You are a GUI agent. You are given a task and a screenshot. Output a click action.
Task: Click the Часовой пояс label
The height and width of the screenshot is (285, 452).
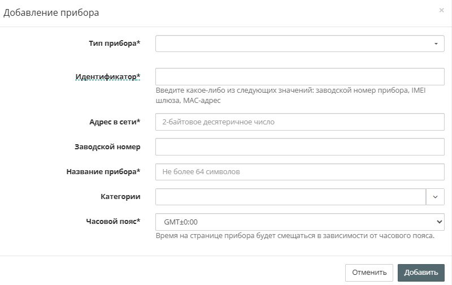pyautogui.click(x=111, y=221)
